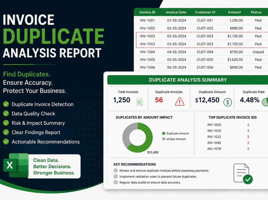Click the Unpaid status cell
Image resolution: width=268 pixels, height=200 pixels.
[x=258, y=52]
